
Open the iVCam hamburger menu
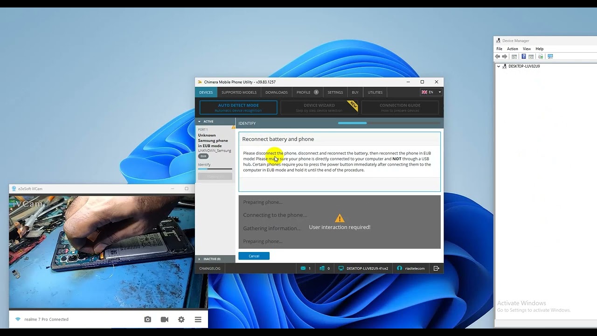click(x=198, y=319)
